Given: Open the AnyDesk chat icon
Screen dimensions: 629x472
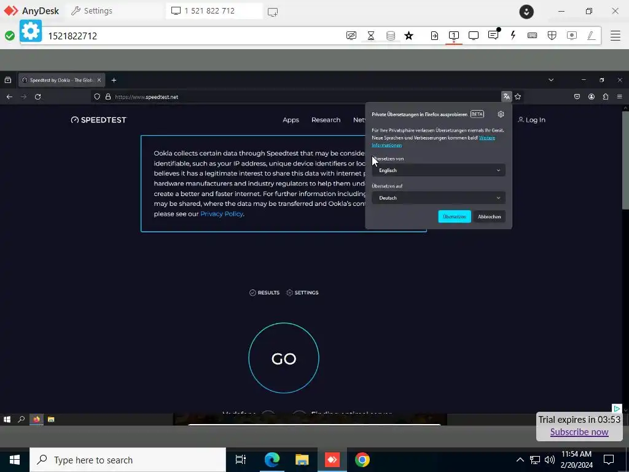Looking at the screenshot, I should 493,35.
